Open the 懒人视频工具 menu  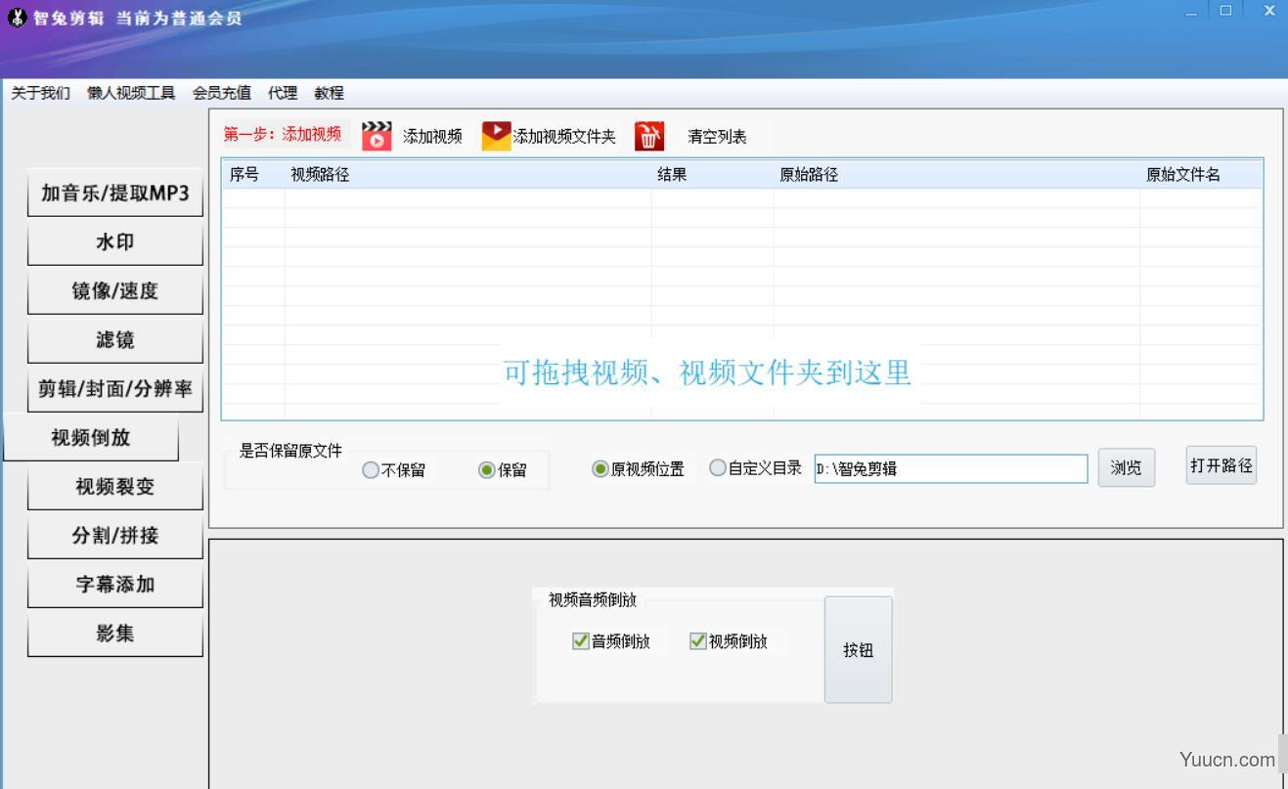point(131,93)
